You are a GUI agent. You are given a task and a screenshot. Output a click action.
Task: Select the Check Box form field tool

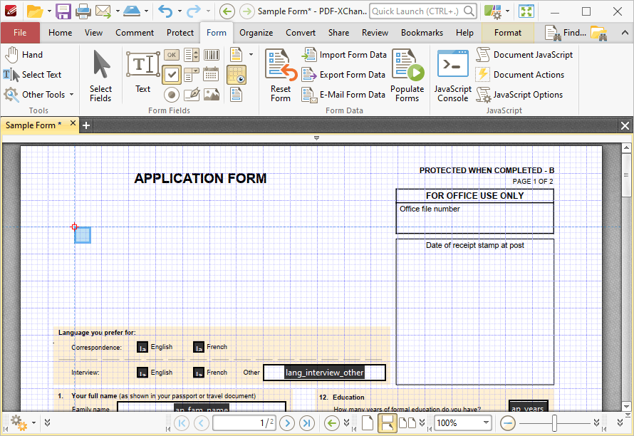pos(172,74)
